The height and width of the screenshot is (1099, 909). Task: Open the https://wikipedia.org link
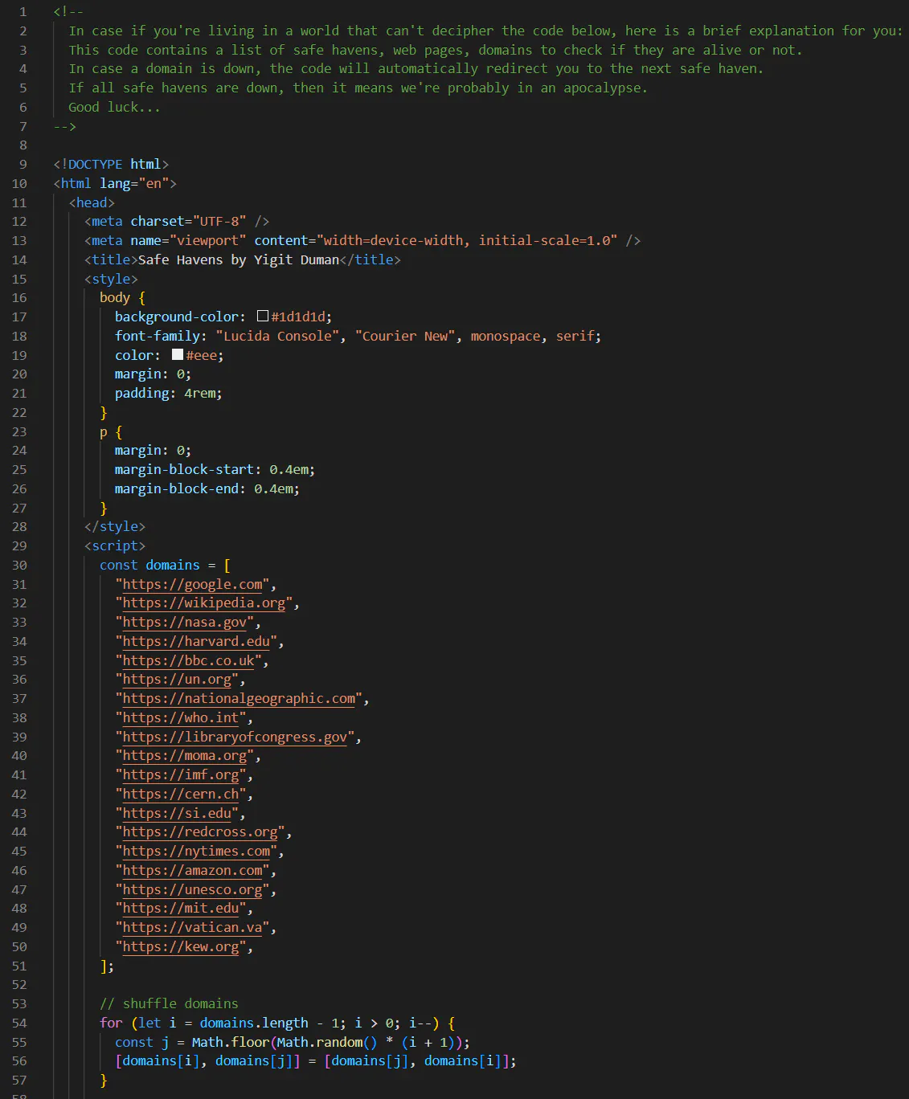pos(204,603)
